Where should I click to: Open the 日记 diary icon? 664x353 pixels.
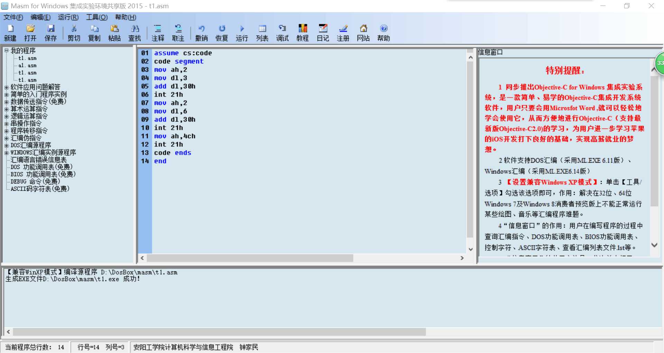pyautogui.click(x=323, y=33)
